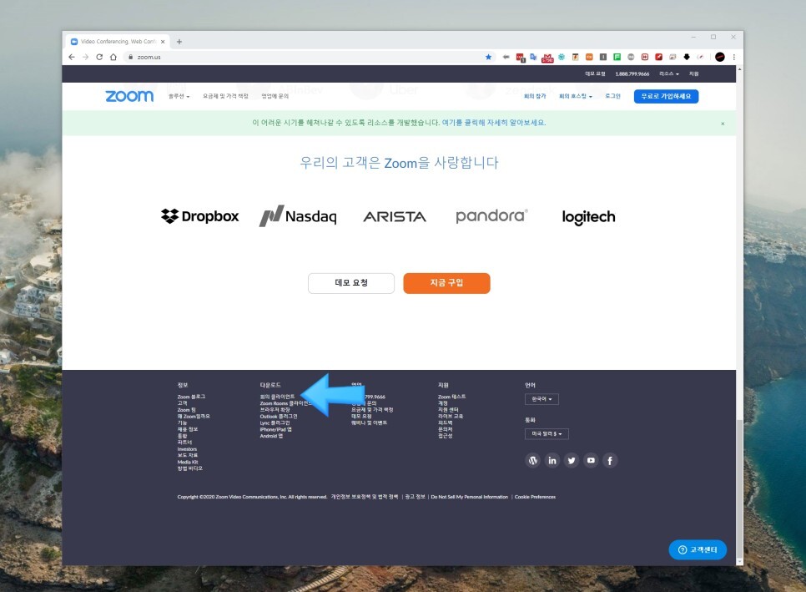Image resolution: width=806 pixels, height=592 pixels.
Task: Click the Google Translate extension icon
Action: pos(533,57)
